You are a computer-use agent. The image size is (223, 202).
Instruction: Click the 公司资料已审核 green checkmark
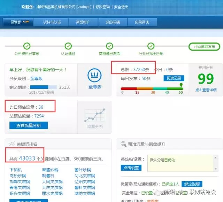pyautogui.click(x=27, y=46)
